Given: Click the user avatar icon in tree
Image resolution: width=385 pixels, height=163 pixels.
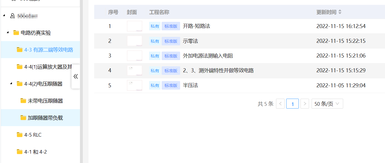Looking at the screenshot, I should tap(12, 16).
